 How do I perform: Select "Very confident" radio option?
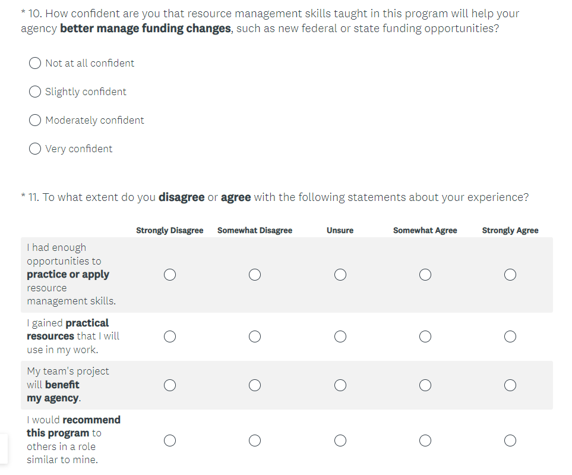(x=35, y=149)
